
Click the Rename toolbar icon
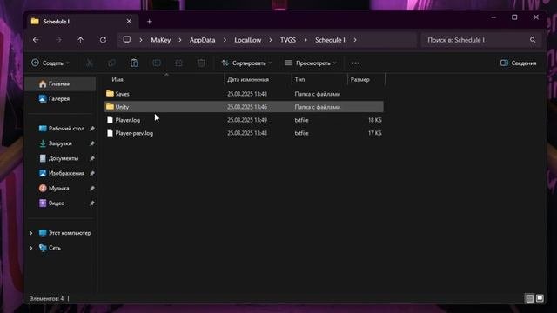tap(157, 63)
